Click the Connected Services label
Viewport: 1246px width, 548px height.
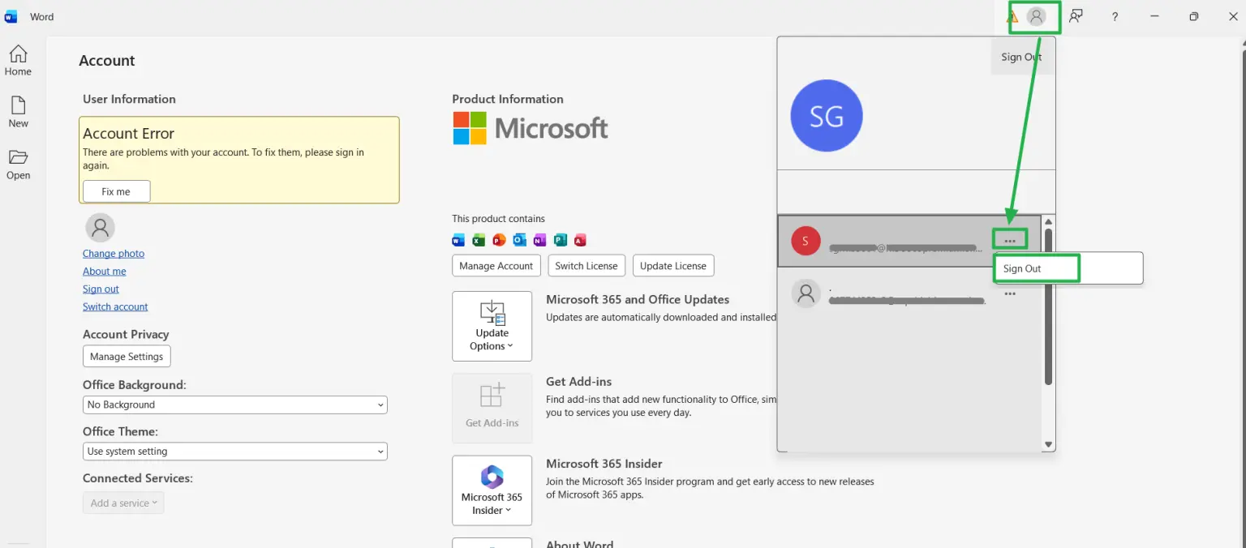138,478
